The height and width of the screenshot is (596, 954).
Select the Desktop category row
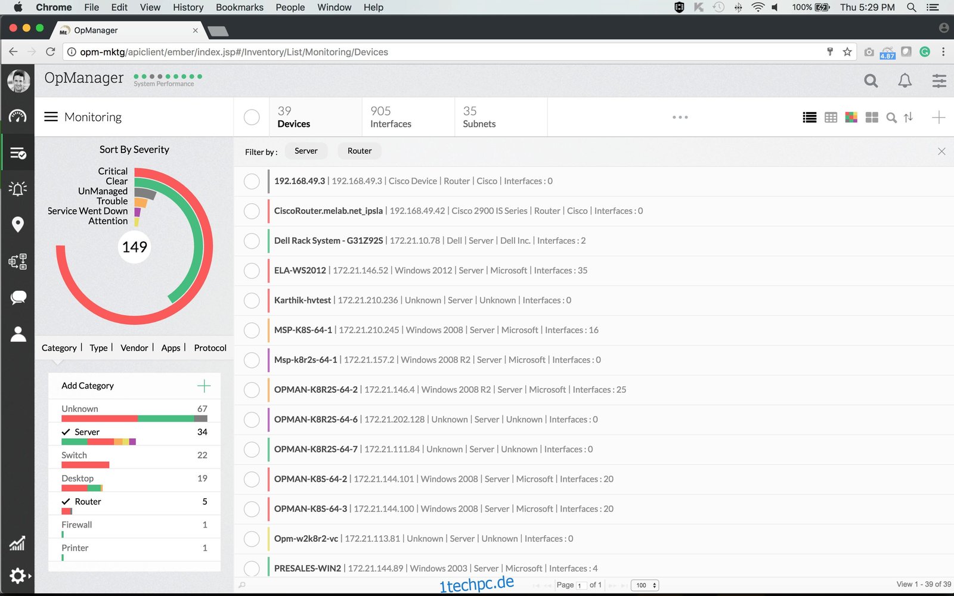[134, 481]
